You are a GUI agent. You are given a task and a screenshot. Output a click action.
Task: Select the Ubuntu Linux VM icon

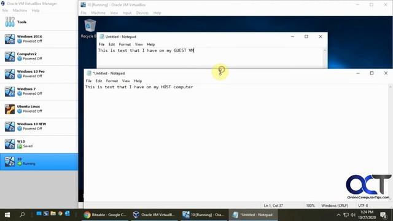[10, 109]
